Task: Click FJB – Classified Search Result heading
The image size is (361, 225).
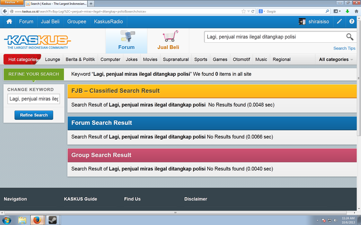Action: tap(116, 91)
